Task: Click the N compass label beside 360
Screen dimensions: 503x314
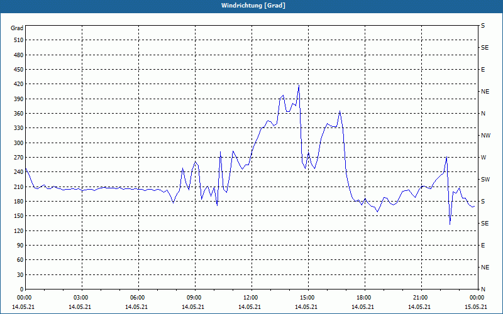Action: 483,114
